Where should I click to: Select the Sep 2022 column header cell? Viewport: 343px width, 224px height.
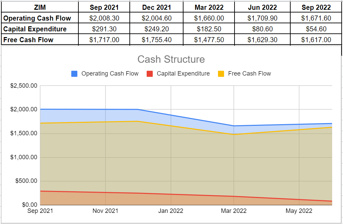316,7
